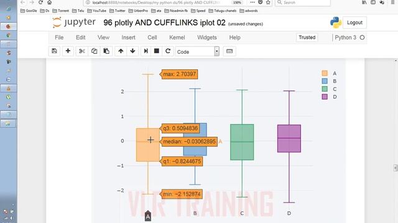Open the YouTube bookmarks folder

coord(97,11)
